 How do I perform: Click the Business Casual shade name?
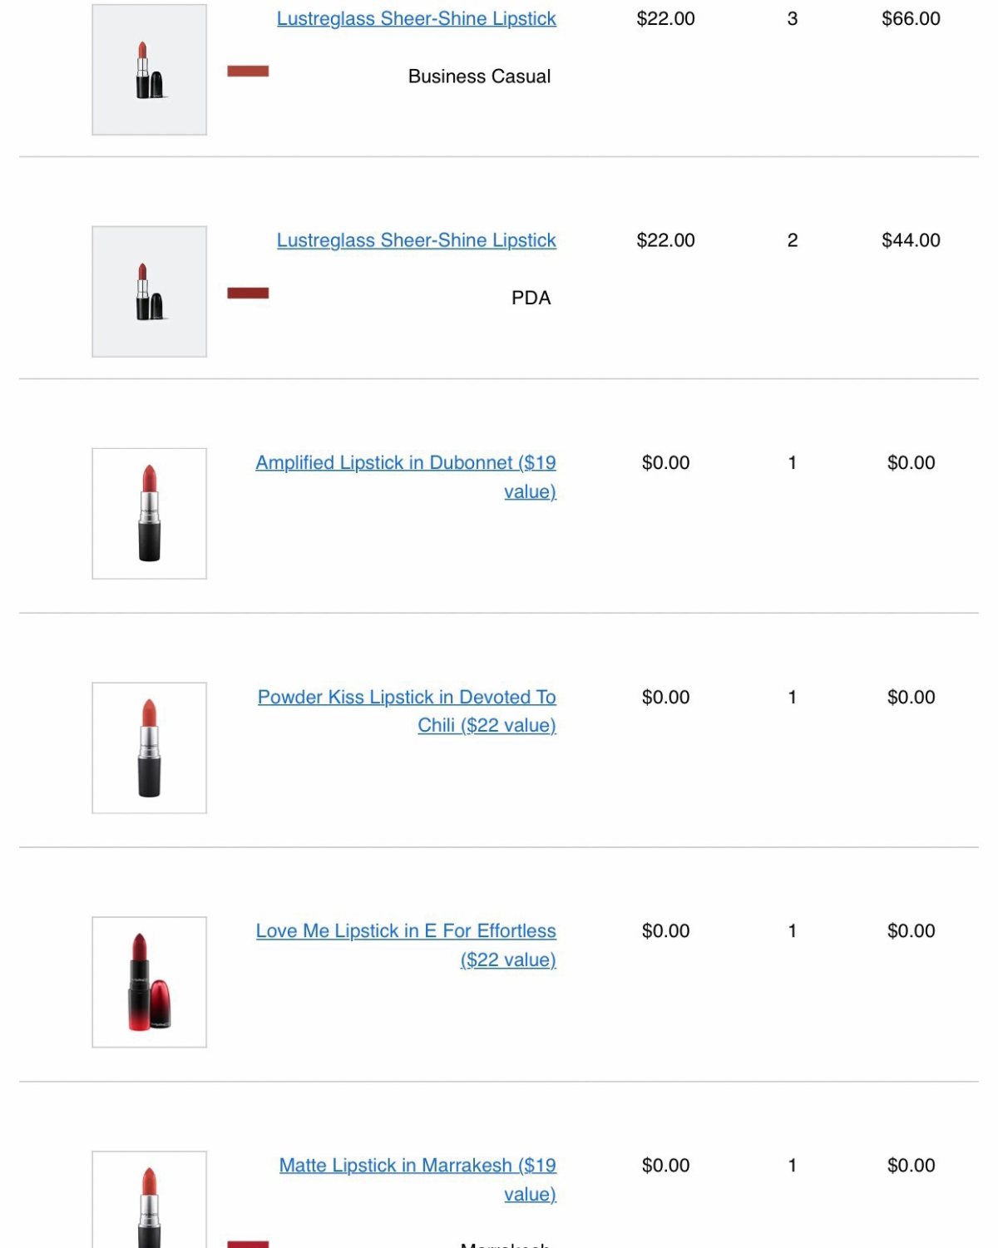pyautogui.click(x=479, y=76)
